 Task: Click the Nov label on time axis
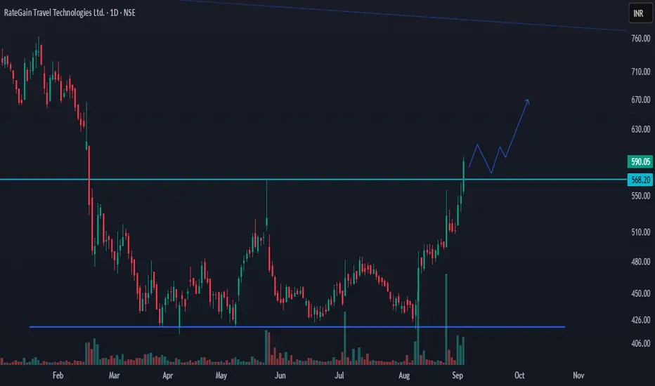(578, 375)
